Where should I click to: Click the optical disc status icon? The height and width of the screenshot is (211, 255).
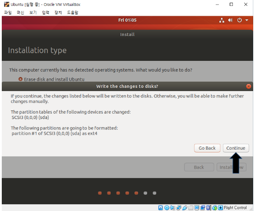click(x=167, y=207)
